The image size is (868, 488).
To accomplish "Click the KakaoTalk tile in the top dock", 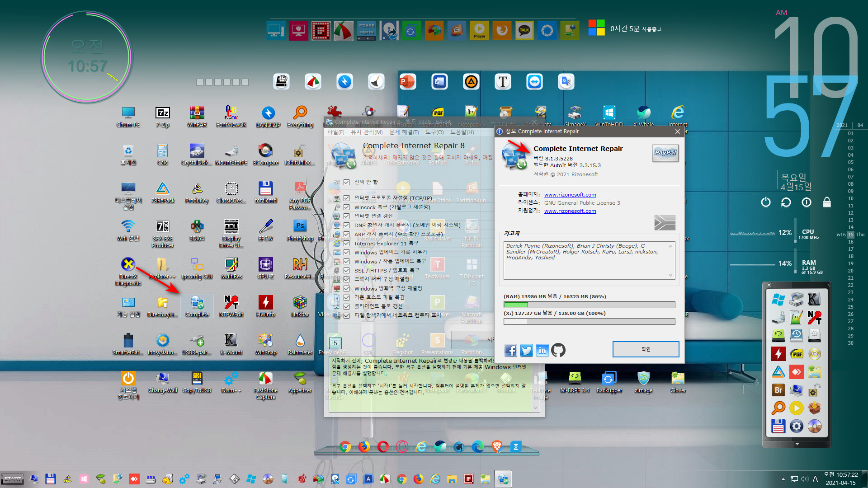I will (524, 31).
